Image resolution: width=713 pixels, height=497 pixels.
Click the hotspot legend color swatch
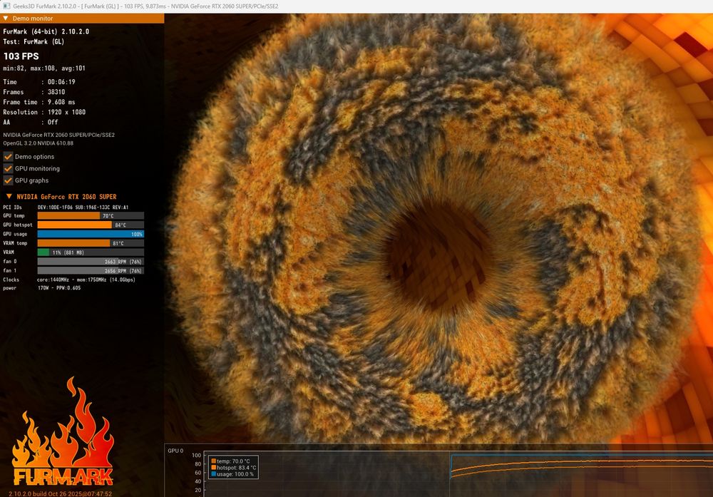pyautogui.click(x=214, y=468)
